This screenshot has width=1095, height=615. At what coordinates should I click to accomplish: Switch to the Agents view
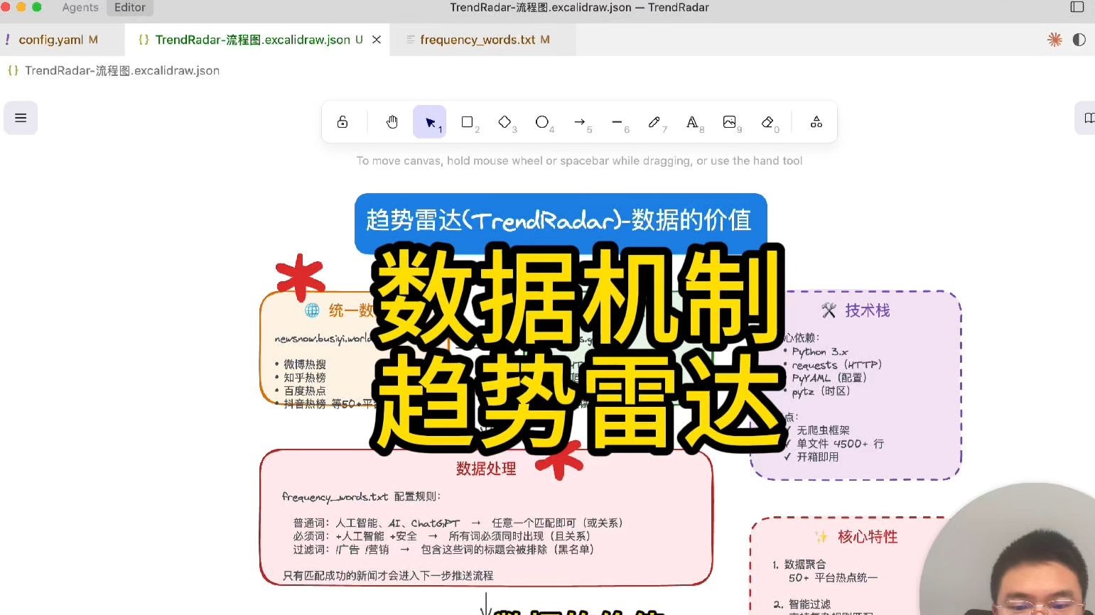click(80, 8)
